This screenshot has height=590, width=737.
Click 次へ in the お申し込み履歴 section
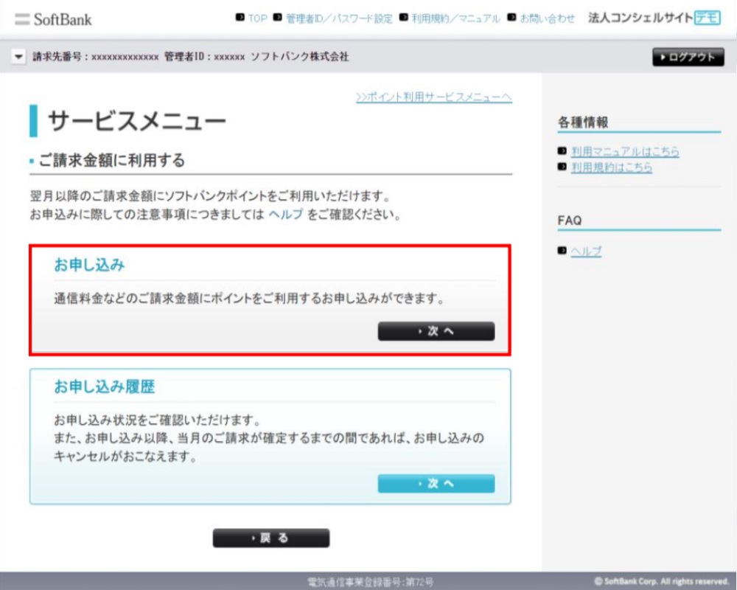[x=436, y=483]
